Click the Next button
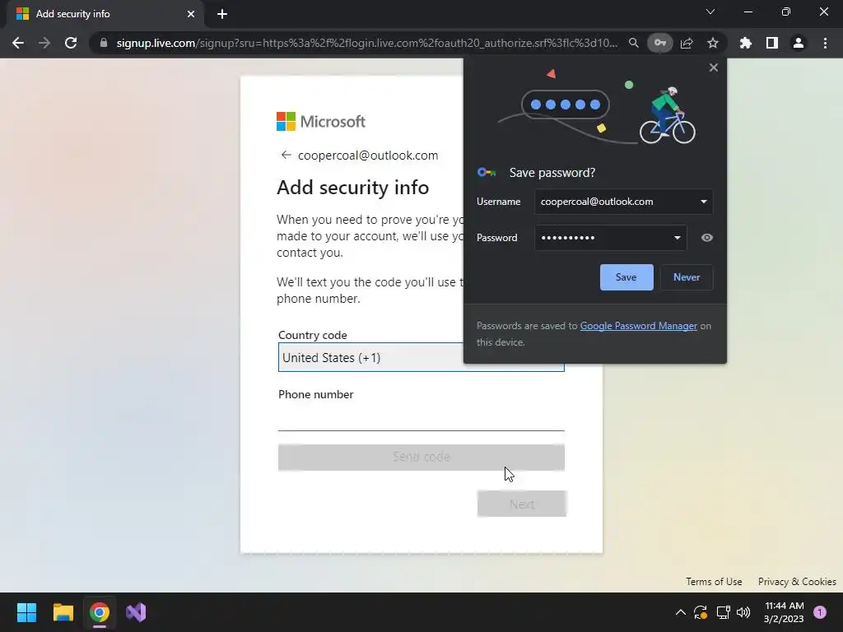This screenshot has width=843, height=632. pos(521,504)
